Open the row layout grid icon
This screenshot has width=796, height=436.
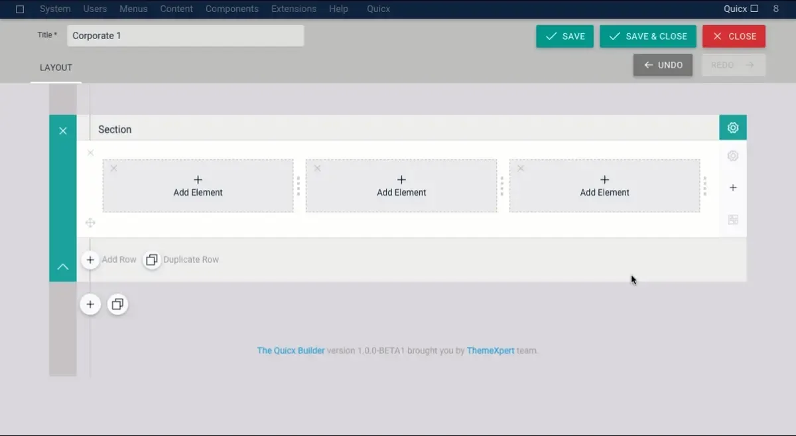(x=733, y=220)
